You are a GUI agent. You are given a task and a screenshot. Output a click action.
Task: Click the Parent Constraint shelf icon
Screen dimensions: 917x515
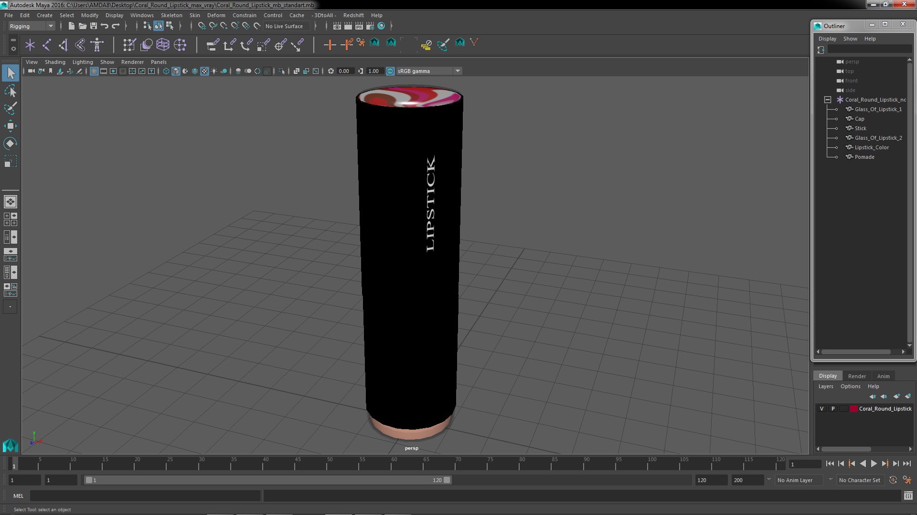(213, 45)
